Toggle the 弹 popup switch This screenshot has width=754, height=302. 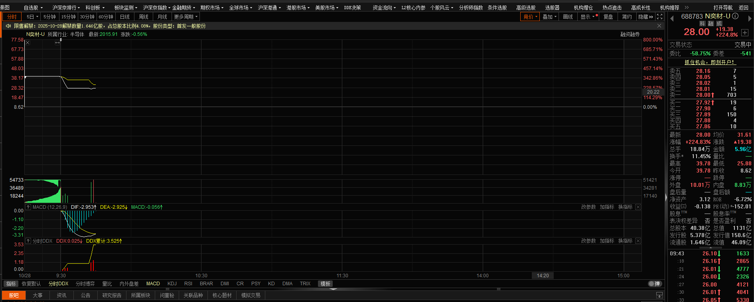click(655, 284)
